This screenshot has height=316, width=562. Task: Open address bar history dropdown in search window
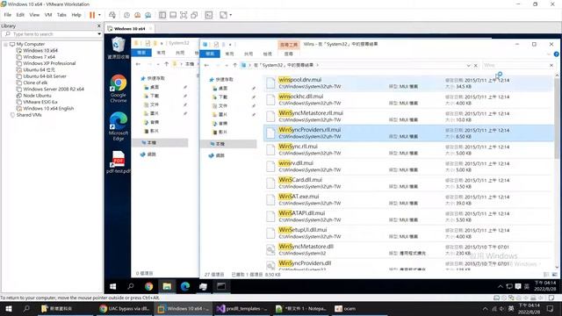[468, 66]
